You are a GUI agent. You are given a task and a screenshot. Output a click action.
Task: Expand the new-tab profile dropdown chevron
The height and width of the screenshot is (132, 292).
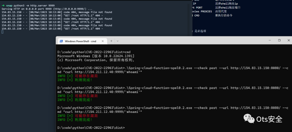point(118,41)
